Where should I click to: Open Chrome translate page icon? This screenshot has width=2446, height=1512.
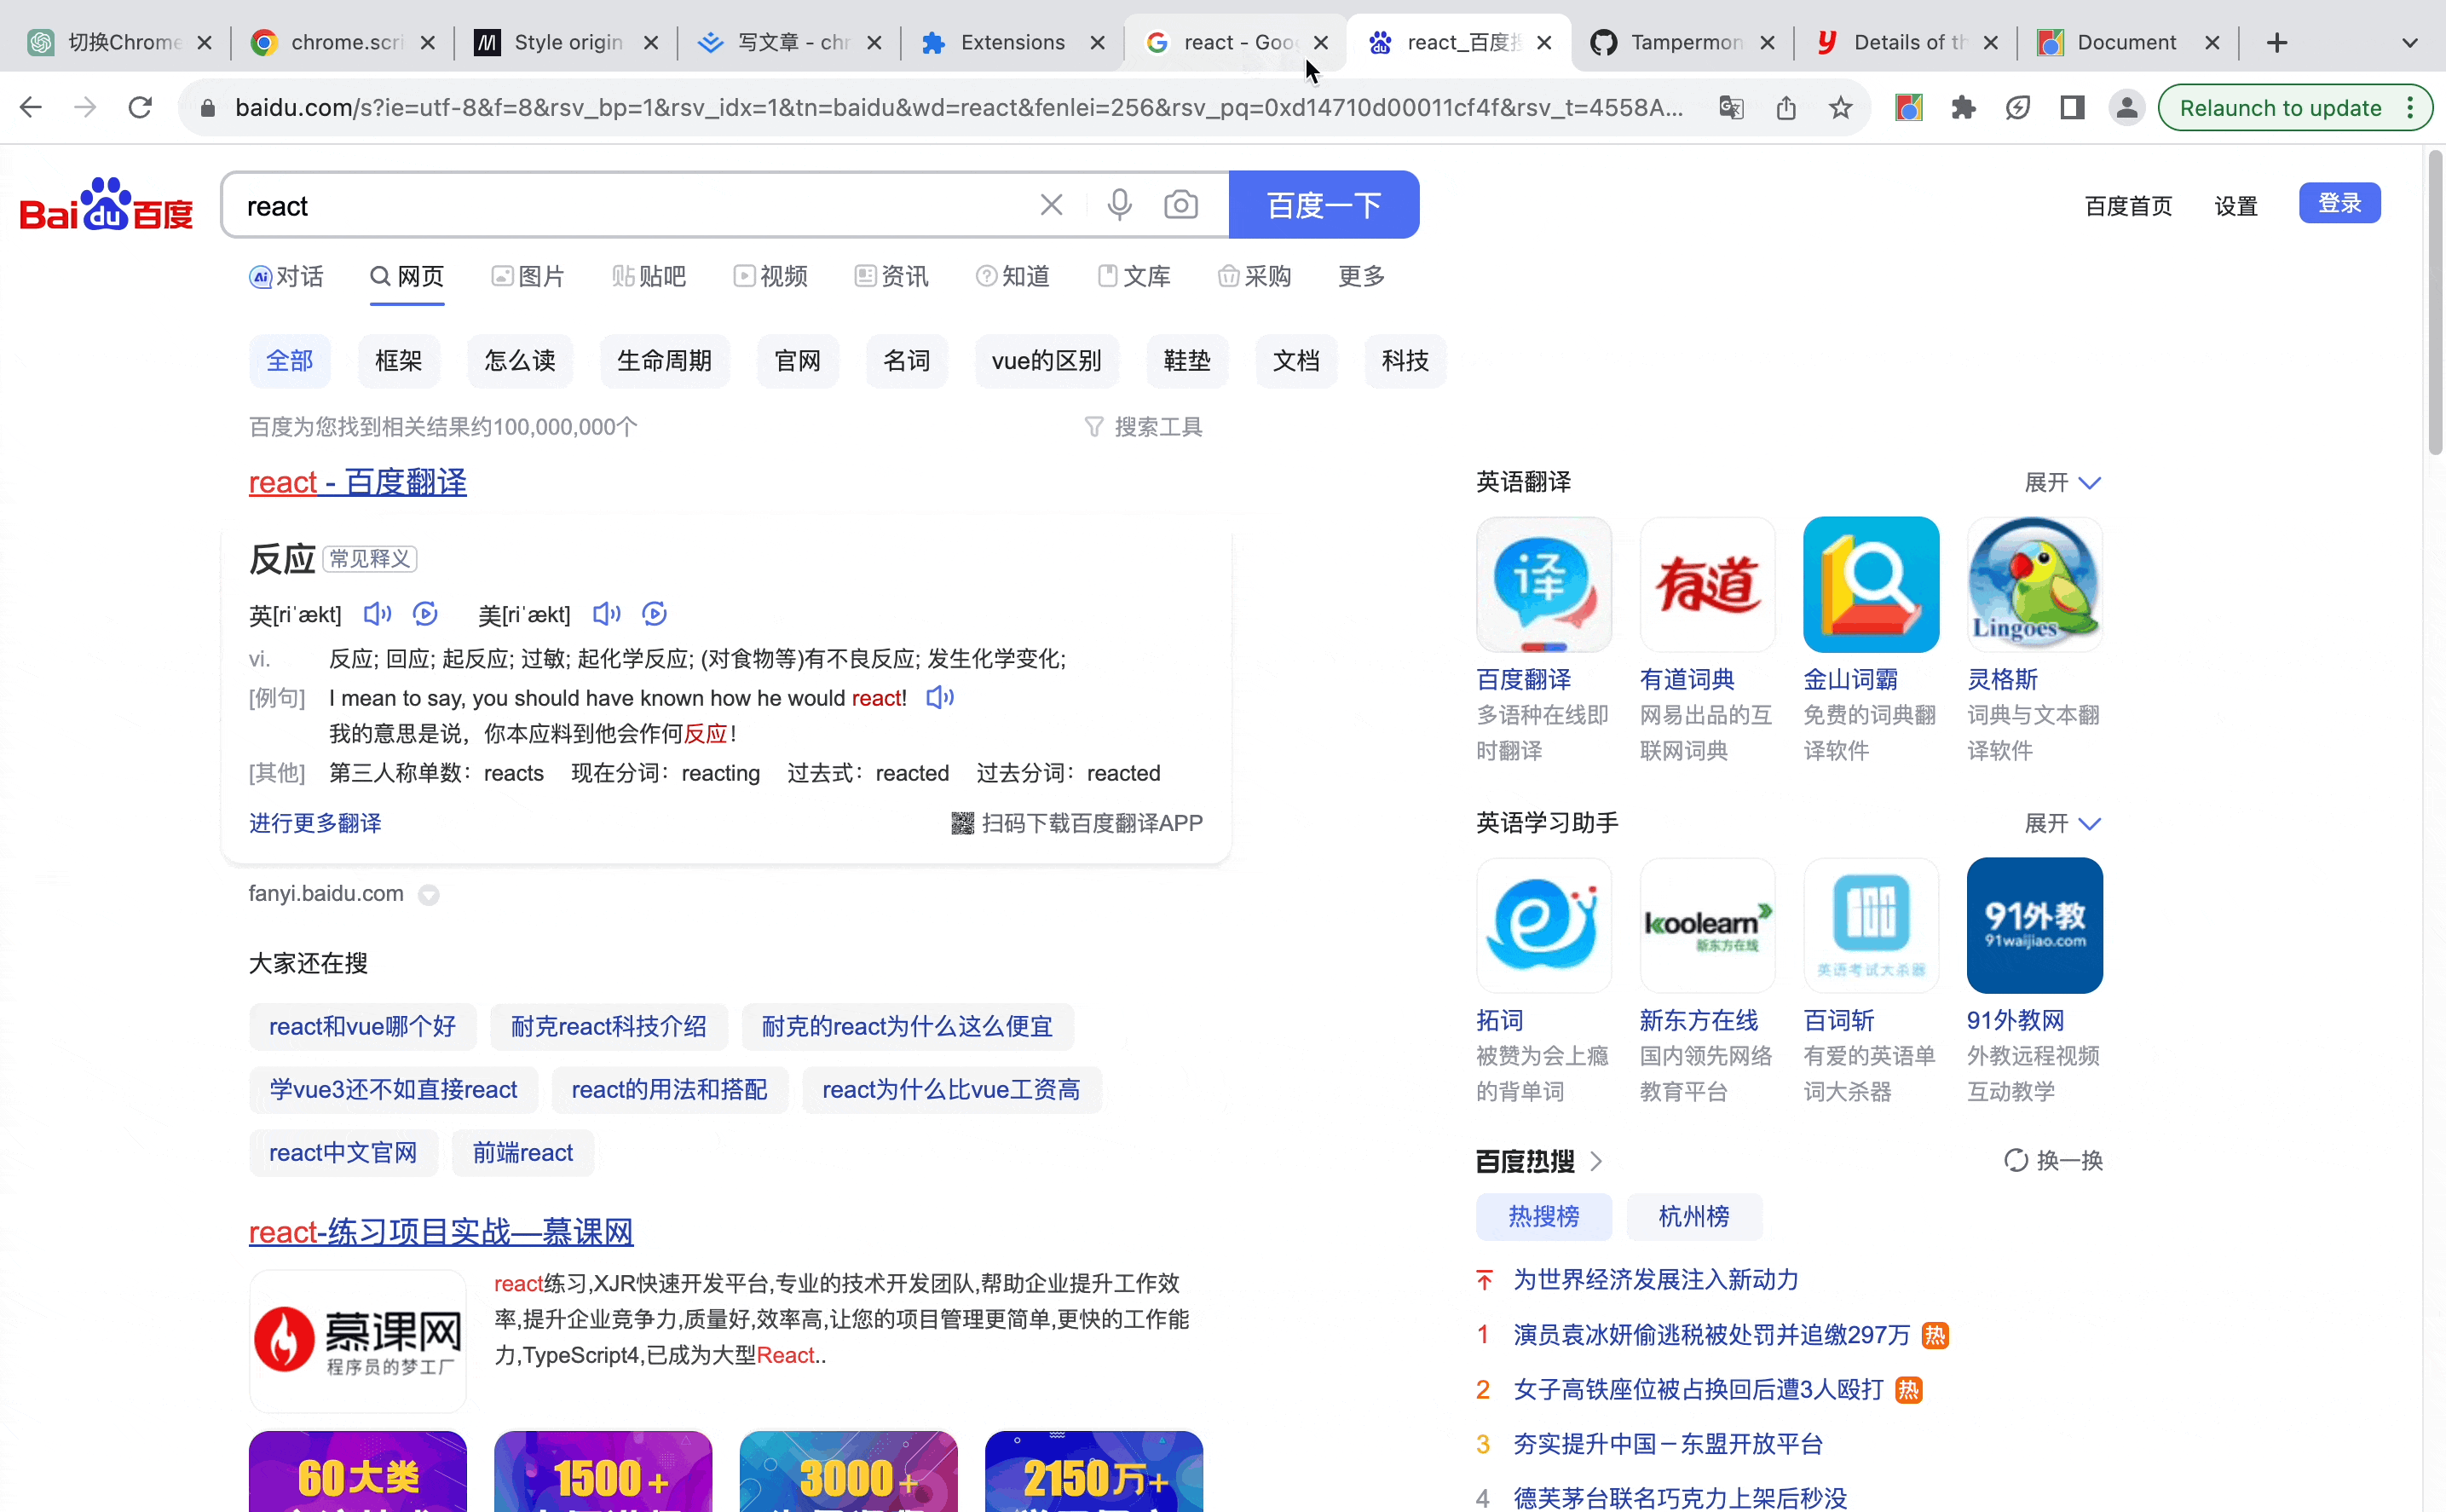(1731, 108)
